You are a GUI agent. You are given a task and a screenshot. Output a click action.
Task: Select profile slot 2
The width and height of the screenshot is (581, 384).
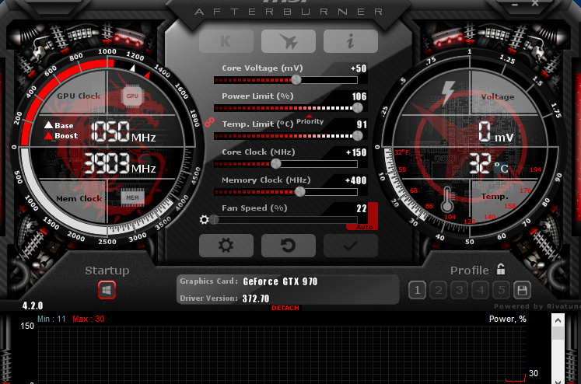[439, 290]
